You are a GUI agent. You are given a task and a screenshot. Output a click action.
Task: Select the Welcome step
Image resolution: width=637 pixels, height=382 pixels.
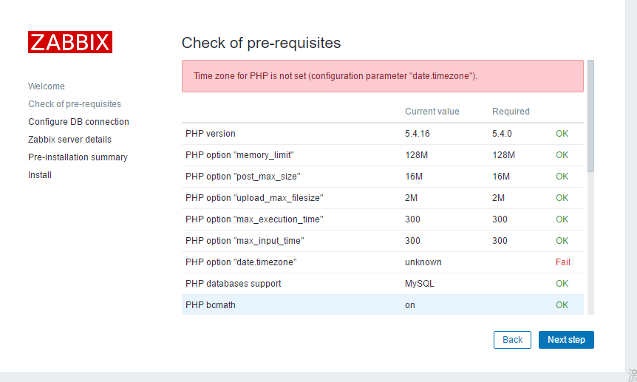[47, 86]
